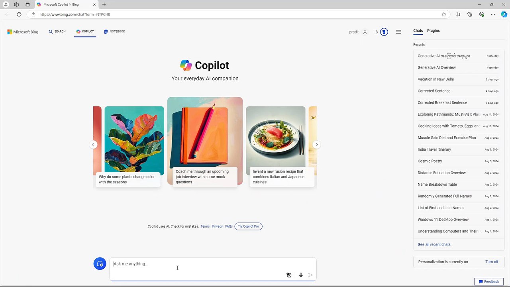510x287 pixels.
Task: Open the hamburger settings menu
Action: (x=398, y=32)
